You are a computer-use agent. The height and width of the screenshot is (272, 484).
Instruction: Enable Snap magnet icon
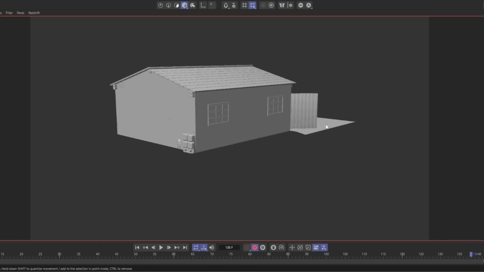coord(226,5)
